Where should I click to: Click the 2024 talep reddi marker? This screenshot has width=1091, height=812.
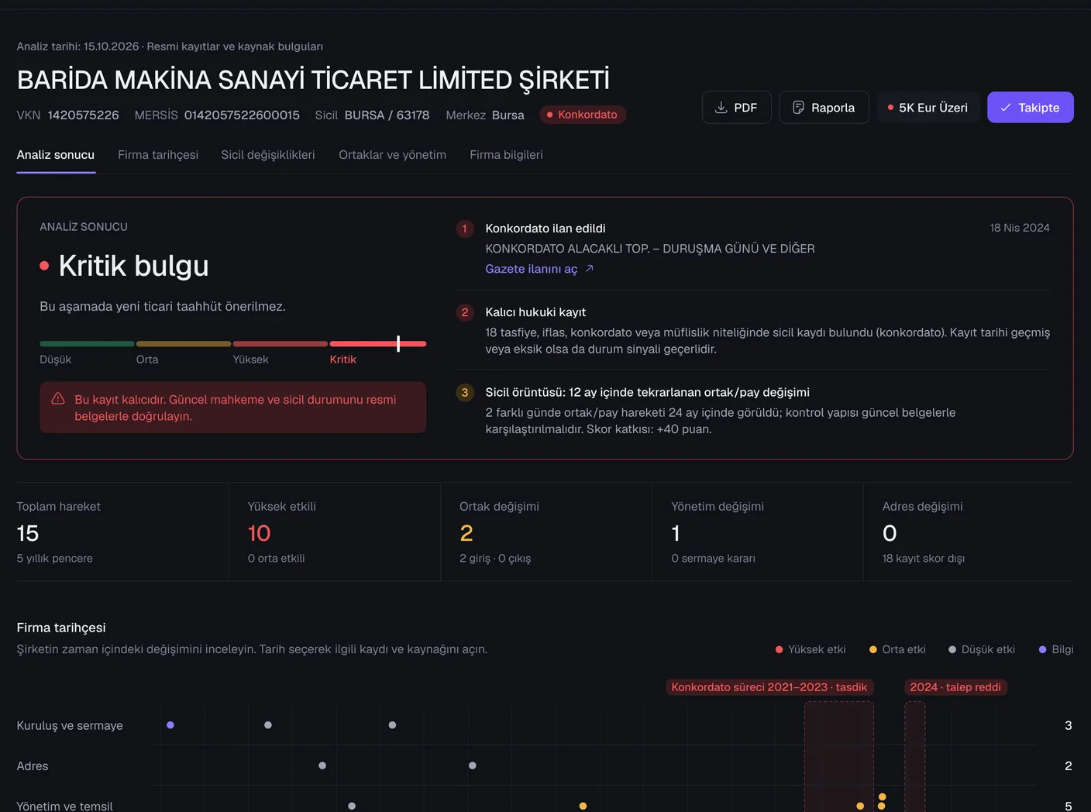tap(955, 687)
